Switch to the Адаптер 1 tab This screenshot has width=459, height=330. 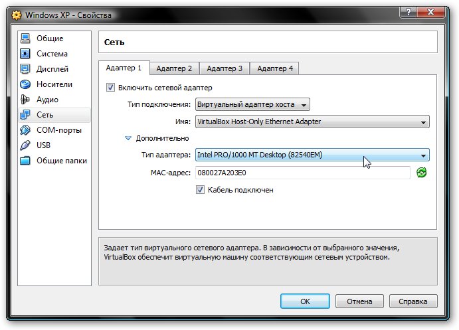[x=124, y=68]
